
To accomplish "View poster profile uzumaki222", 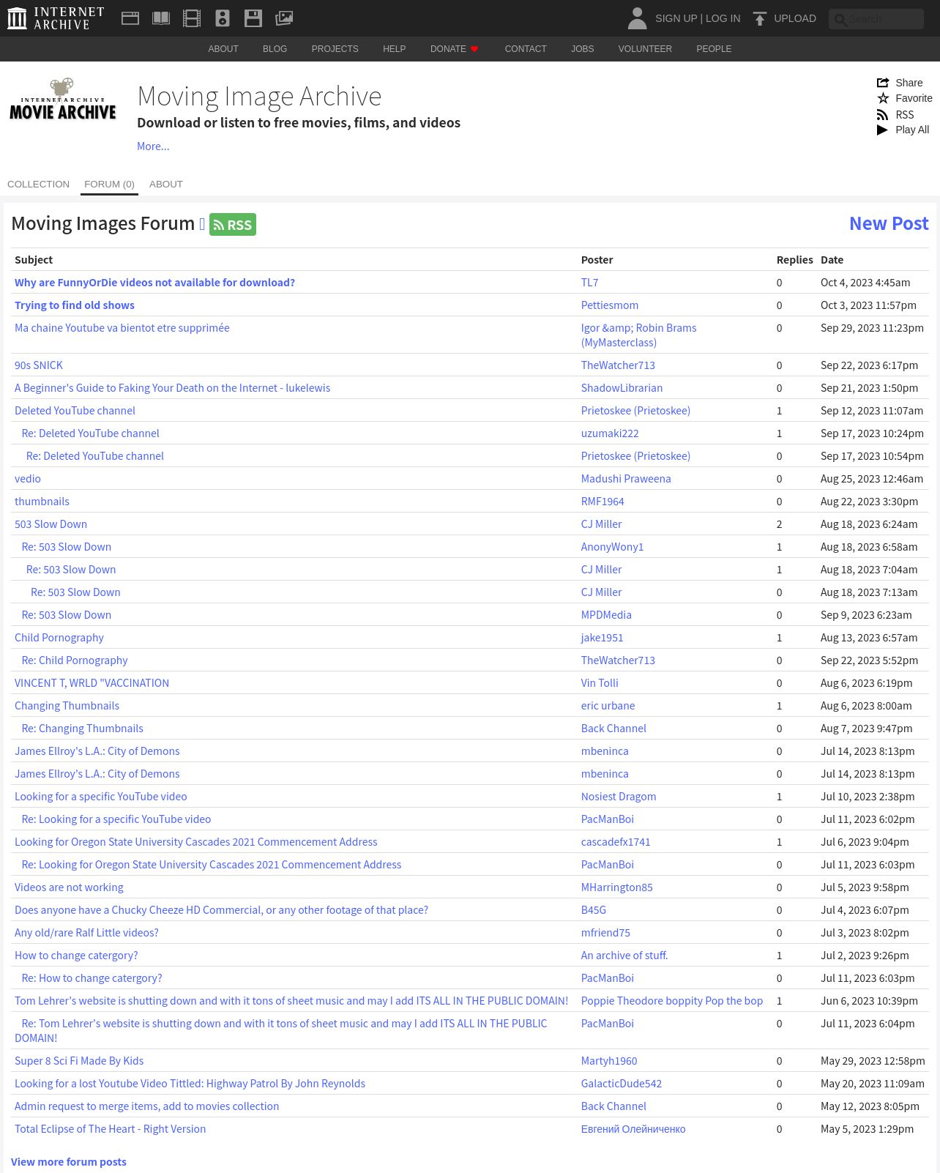I will pyautogui.click(x=610, y=433).
